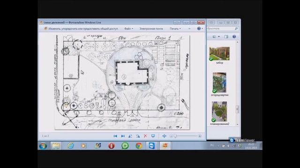Image resolution: width=300 pixels, height=168 pixels.
Task: Click the Explorer vertical scrollbar thumb
Action: tap(238, 109)
